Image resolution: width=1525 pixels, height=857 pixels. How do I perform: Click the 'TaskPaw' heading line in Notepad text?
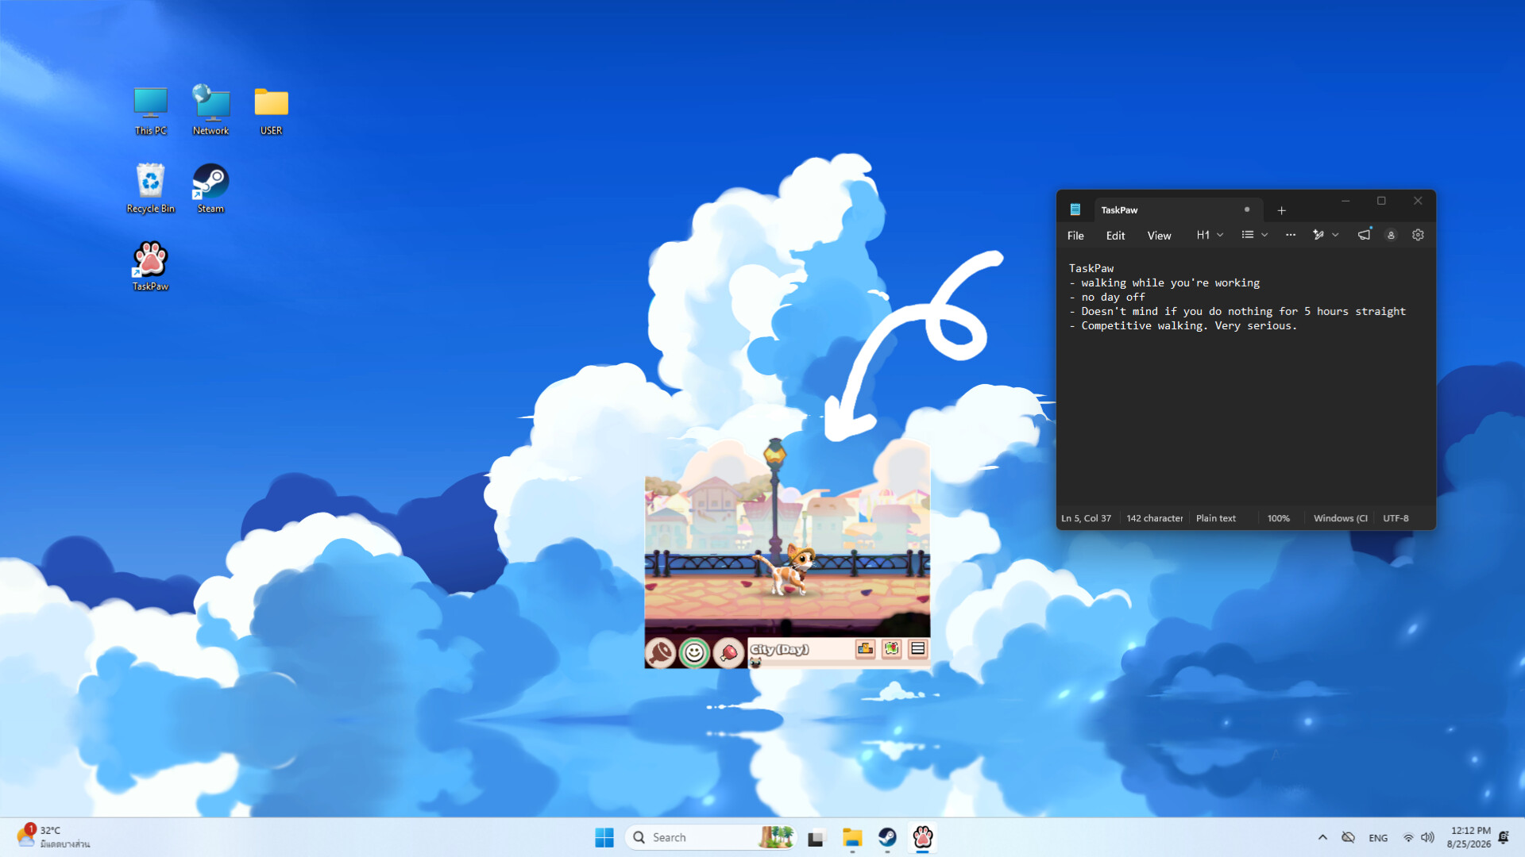(1091, 268)
